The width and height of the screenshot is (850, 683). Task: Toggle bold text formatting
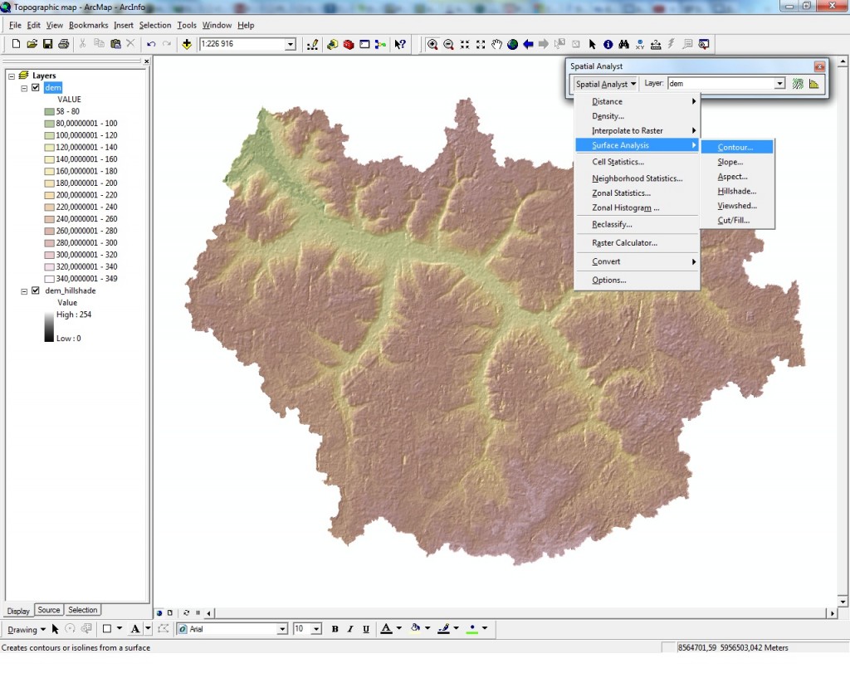tap(335, 629)
